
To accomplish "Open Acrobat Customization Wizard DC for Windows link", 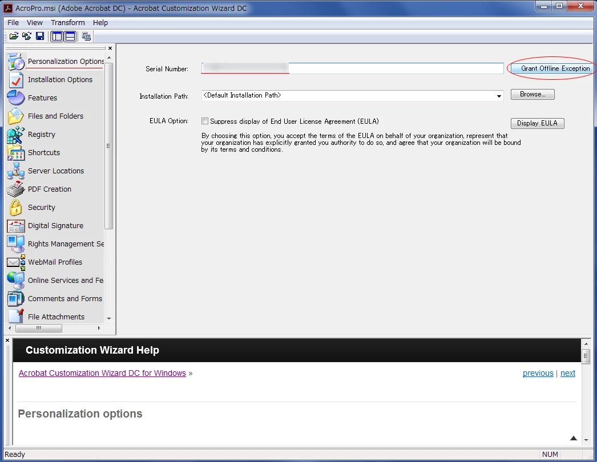I will (102, 373).
